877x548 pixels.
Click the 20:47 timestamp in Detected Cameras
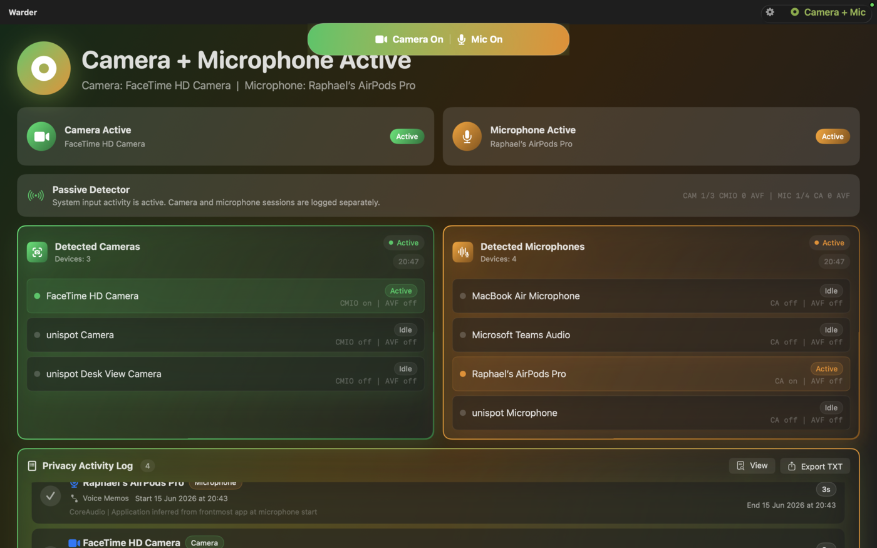coord(408,262)
